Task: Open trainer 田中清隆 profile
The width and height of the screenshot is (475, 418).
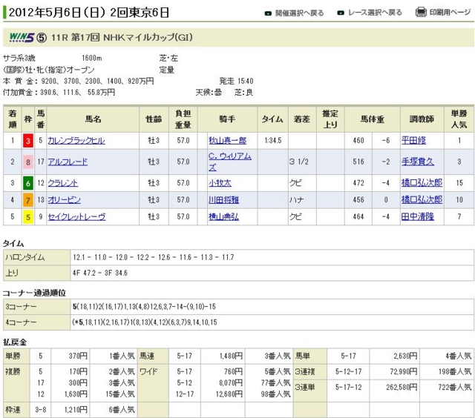Action: (418, 217)
